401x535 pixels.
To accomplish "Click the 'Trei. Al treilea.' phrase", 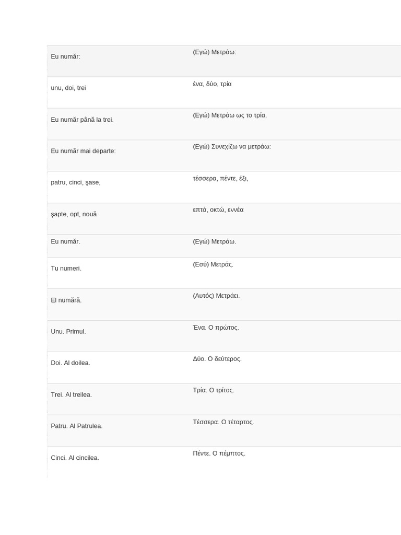I will coord(71,395).
